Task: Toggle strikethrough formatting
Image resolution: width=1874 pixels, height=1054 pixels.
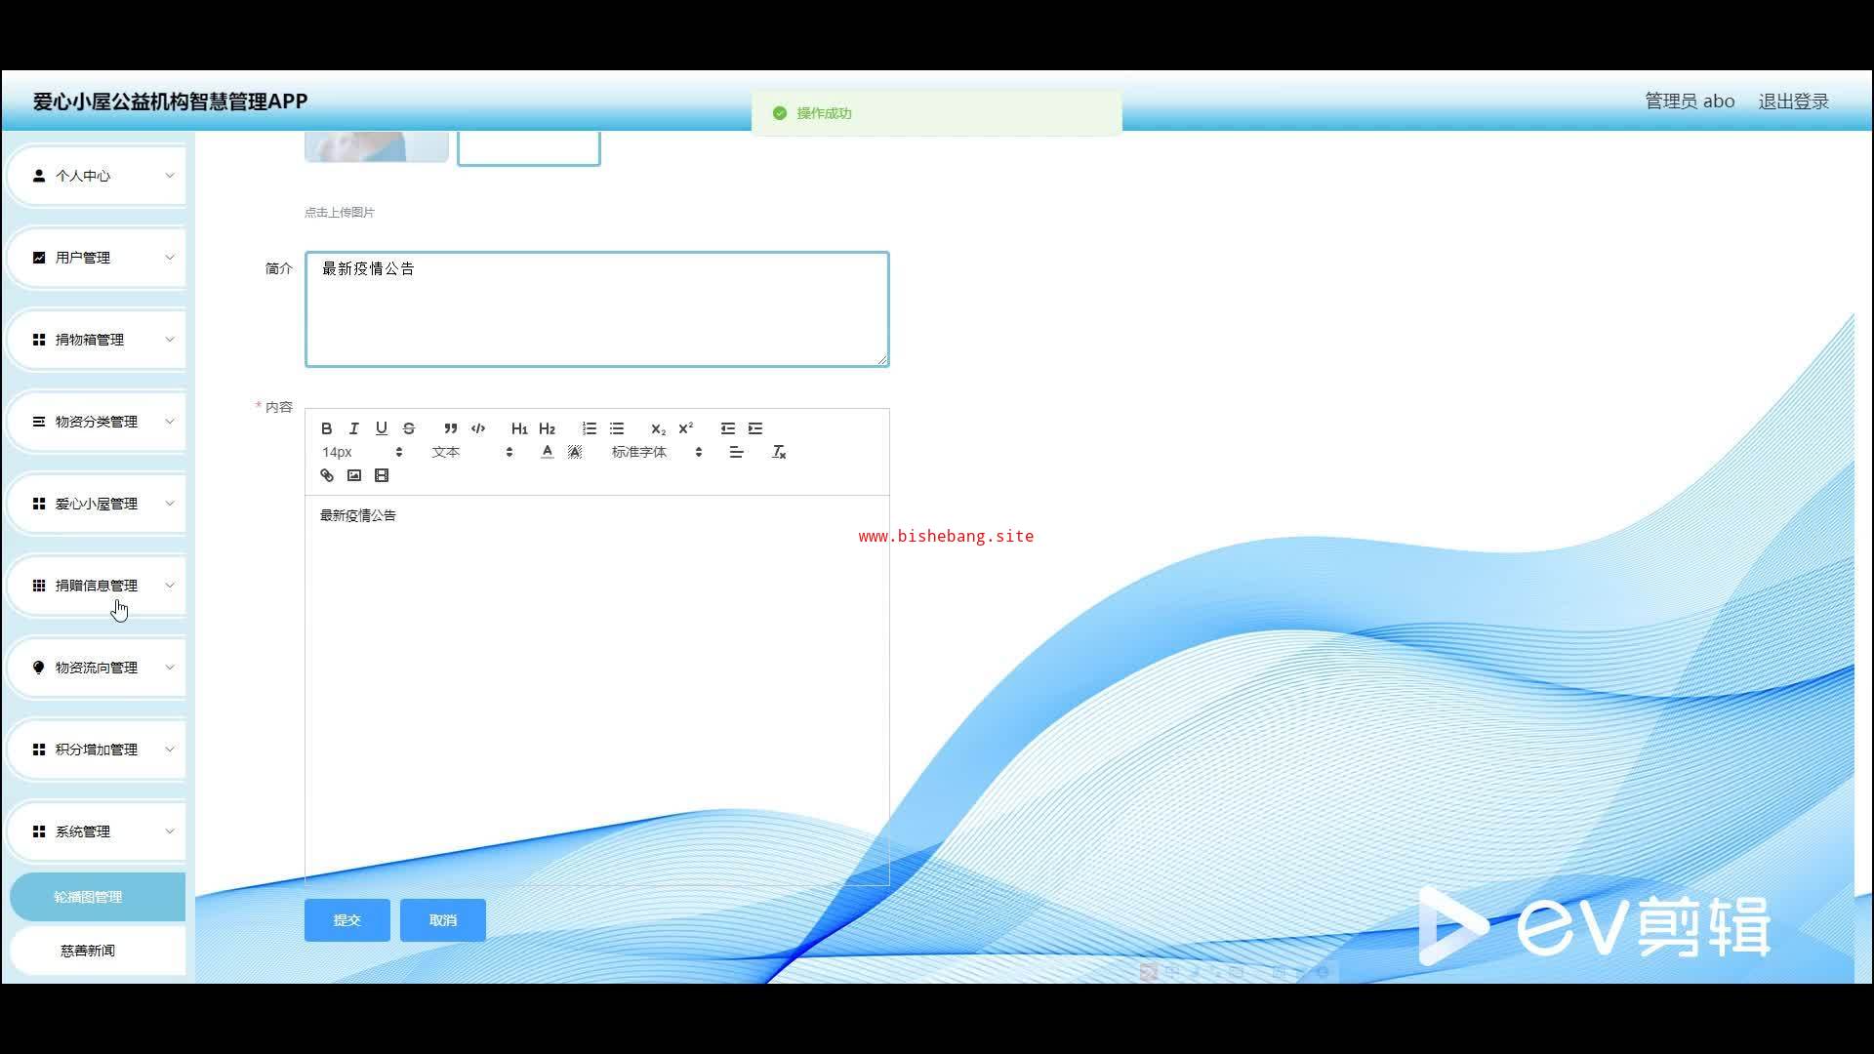Action: 409,428
